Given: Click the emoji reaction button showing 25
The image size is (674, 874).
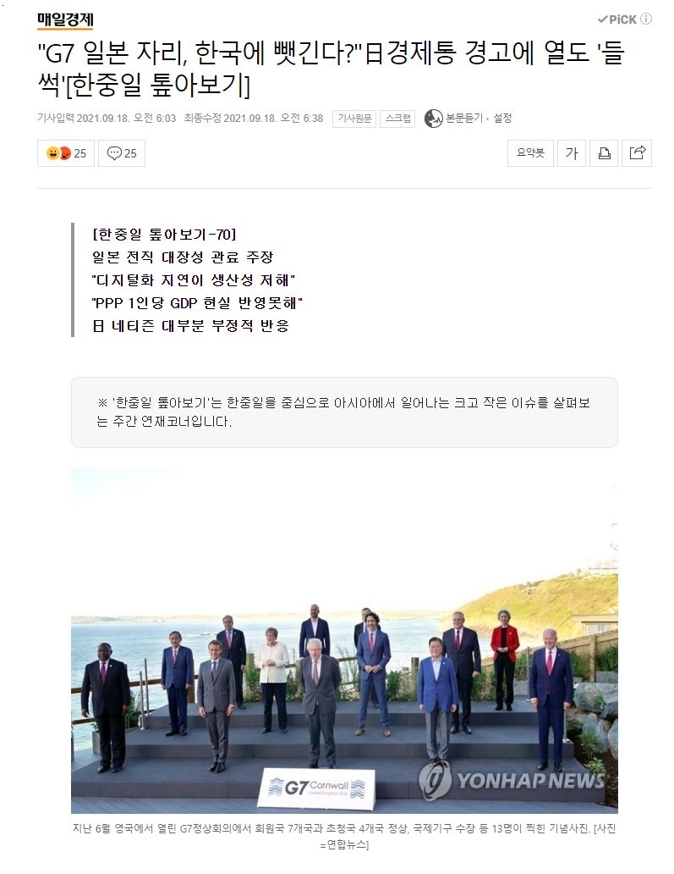Looking at the screenshot, I should click(x=66, y=153).
